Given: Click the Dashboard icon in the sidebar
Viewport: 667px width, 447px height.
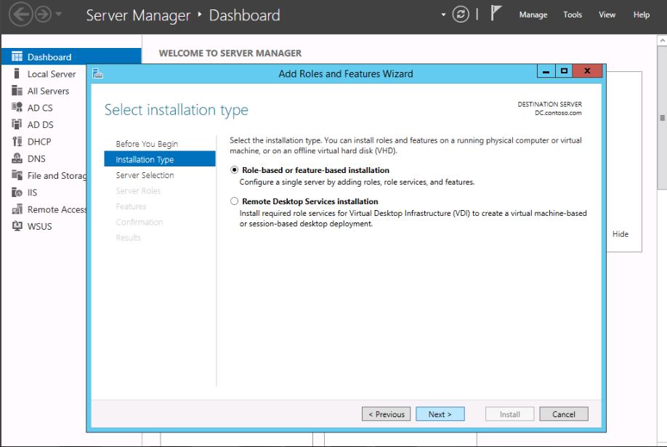Looking at the screenshot, I should [x=17, y=57].
